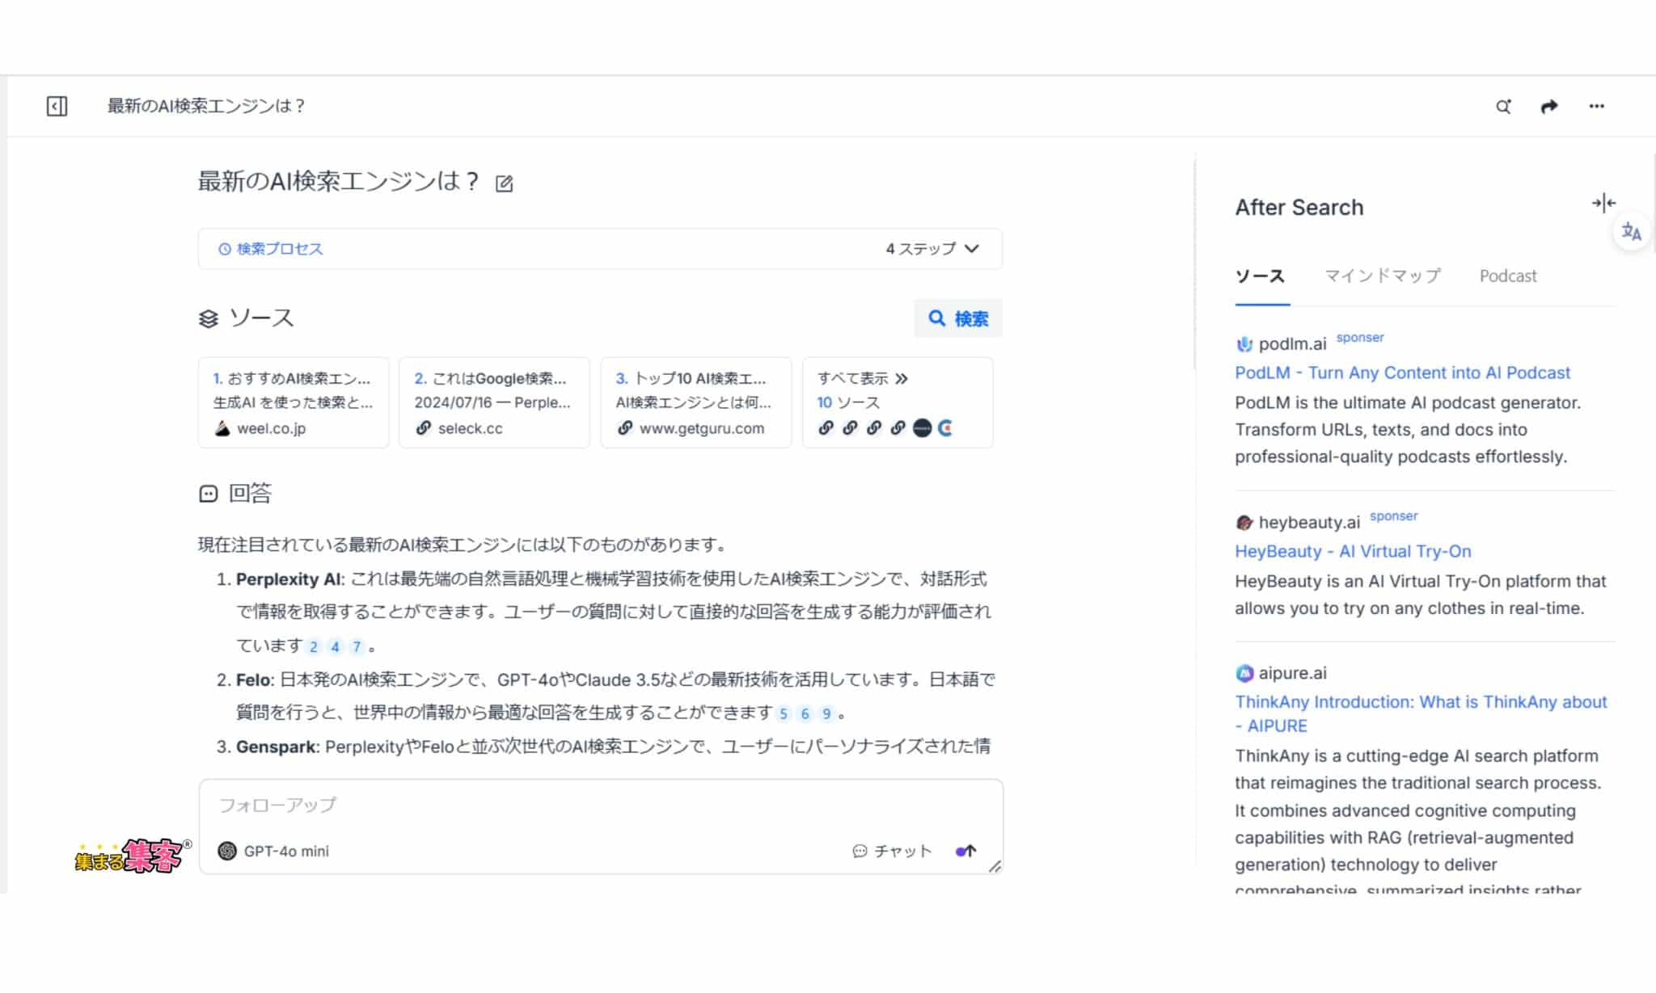Open the GPT-4o mini model selector
This screenshot has width=1656, height=993.
(x=274, y=851)
